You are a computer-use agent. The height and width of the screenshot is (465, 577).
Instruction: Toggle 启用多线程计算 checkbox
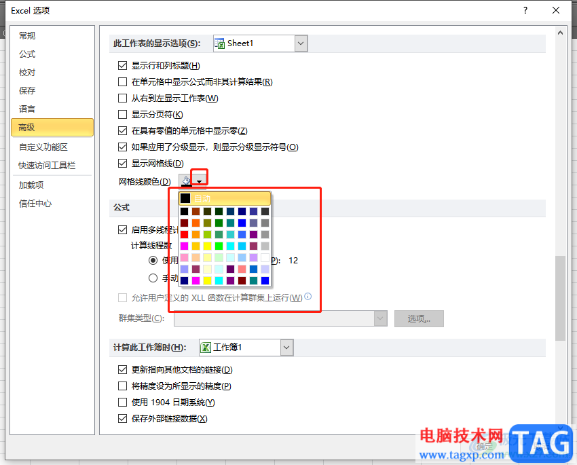(123, 230)
